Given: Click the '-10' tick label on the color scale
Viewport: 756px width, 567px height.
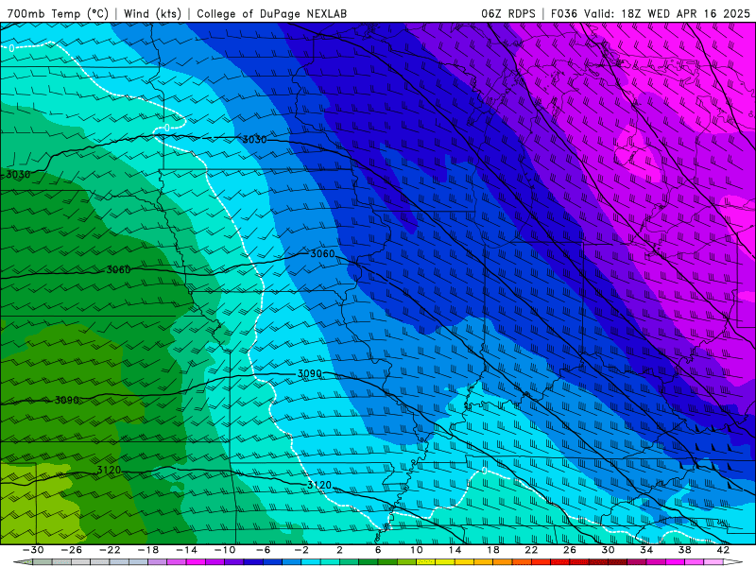Looking at the screenshot, I should pyautogui.click(x=225, y=550).
